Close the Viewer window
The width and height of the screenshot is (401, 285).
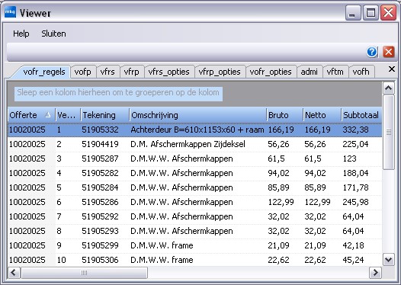(x=388, y=12)
